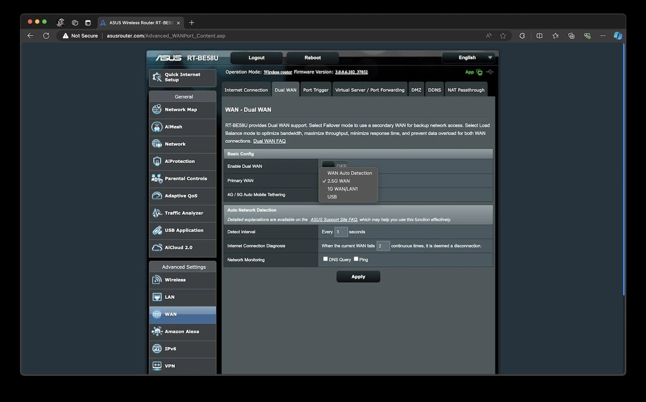Open AiCloud 2.0 cloud icon

157,248
